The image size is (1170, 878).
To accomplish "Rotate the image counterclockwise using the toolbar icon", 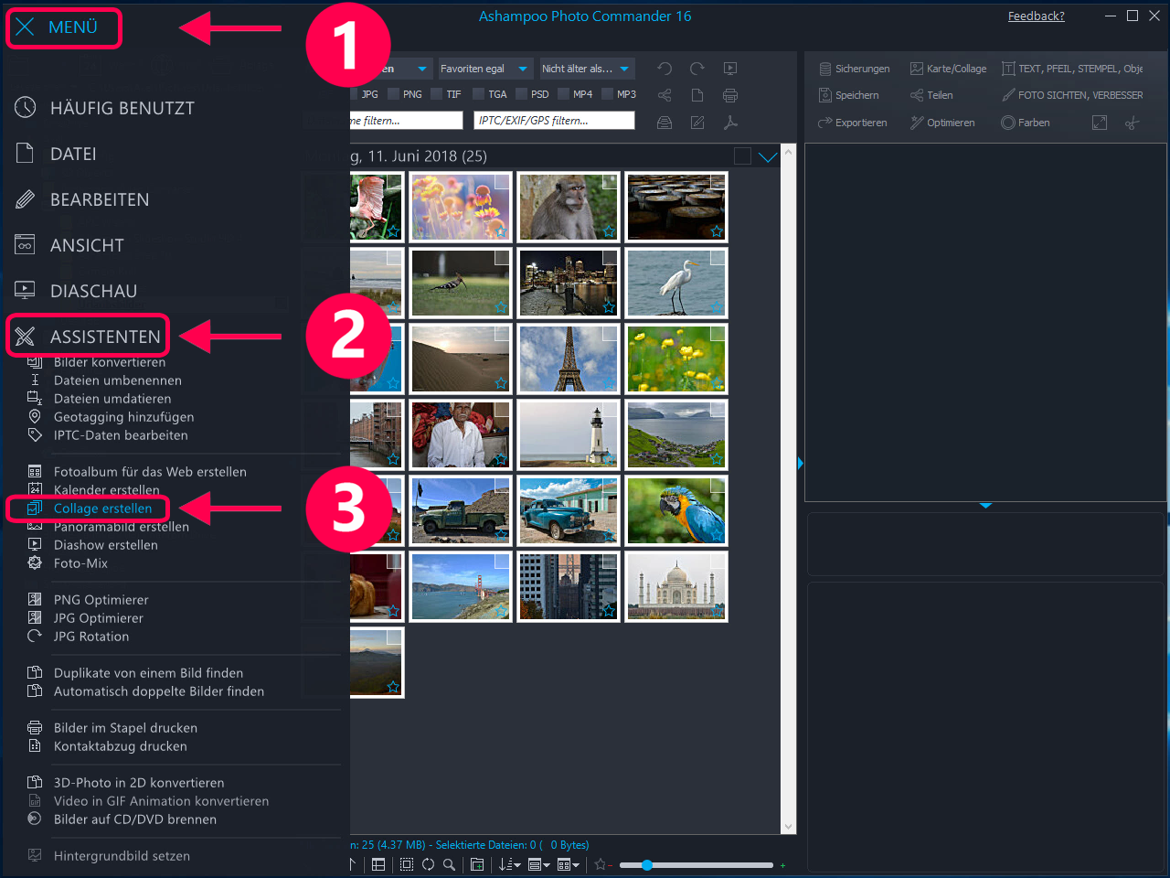I will (x=665, y=69).
